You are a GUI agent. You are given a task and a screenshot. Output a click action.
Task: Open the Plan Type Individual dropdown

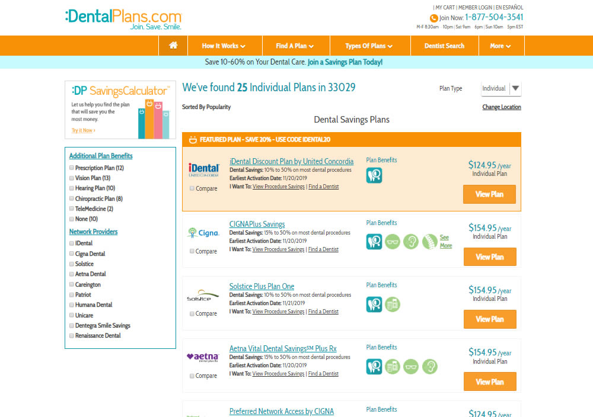tap(501, 89)
